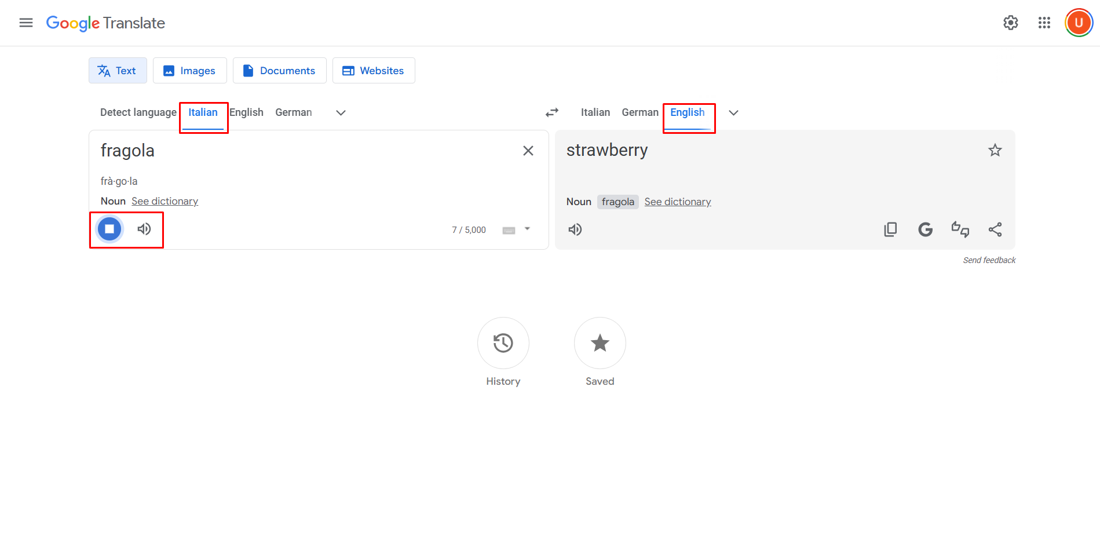This screenshot has height=547, width=1100.
Task: Switch to the Documents tab
Action: 279,70
